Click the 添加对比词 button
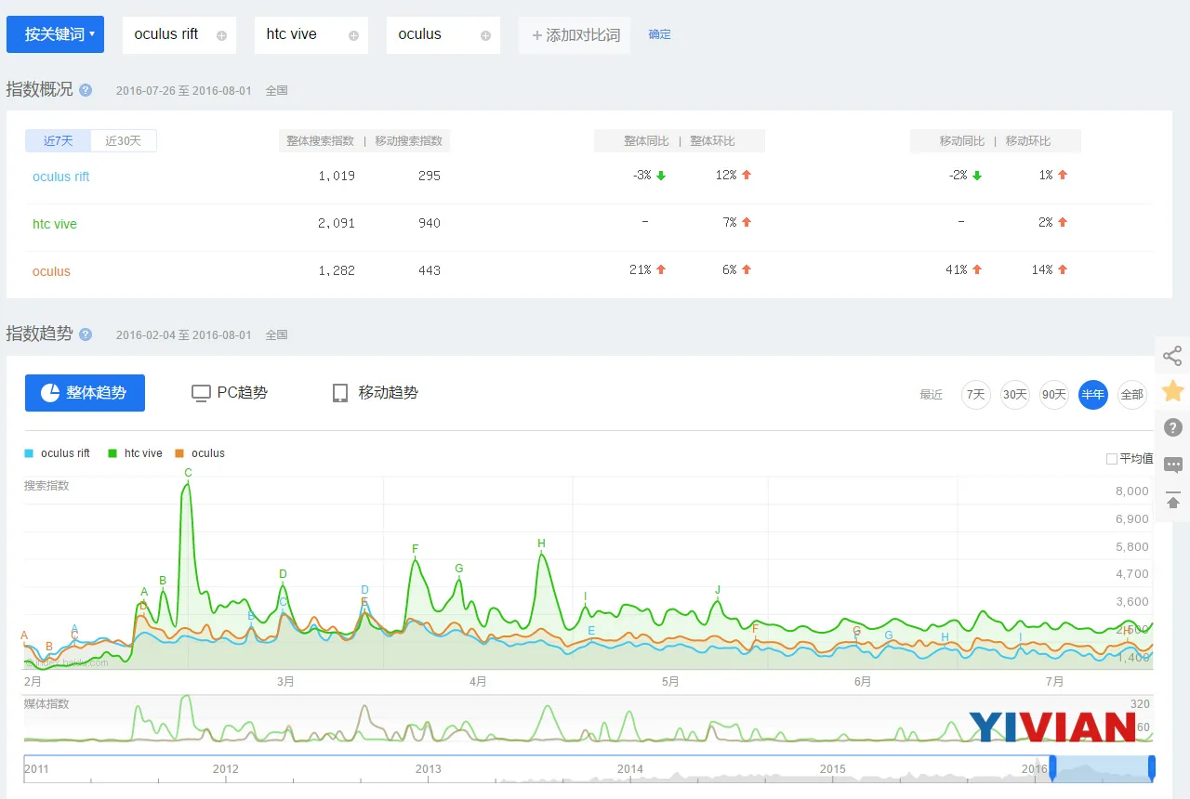The image size is (1190, 799). pyautogui.click(x=575, y=35)
